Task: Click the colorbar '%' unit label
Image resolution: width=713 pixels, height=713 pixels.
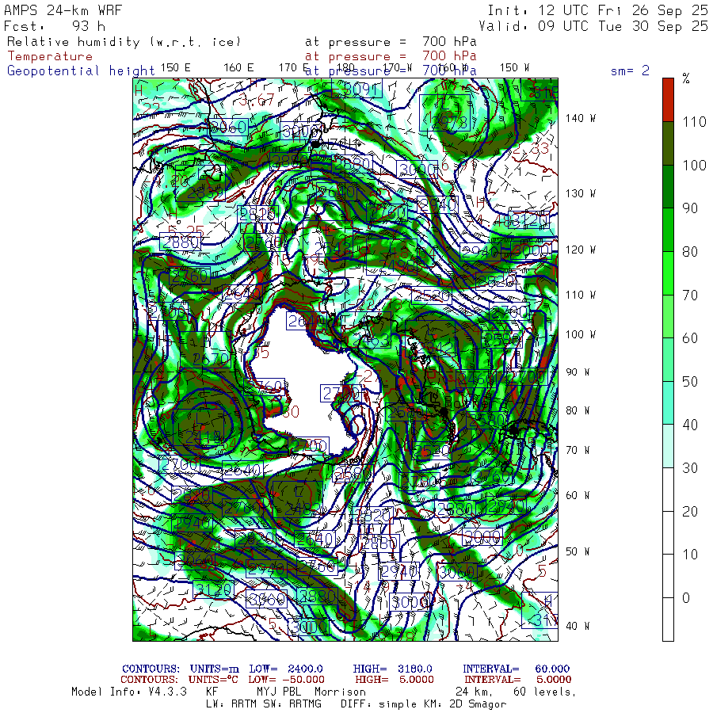Action: [686, 78]
